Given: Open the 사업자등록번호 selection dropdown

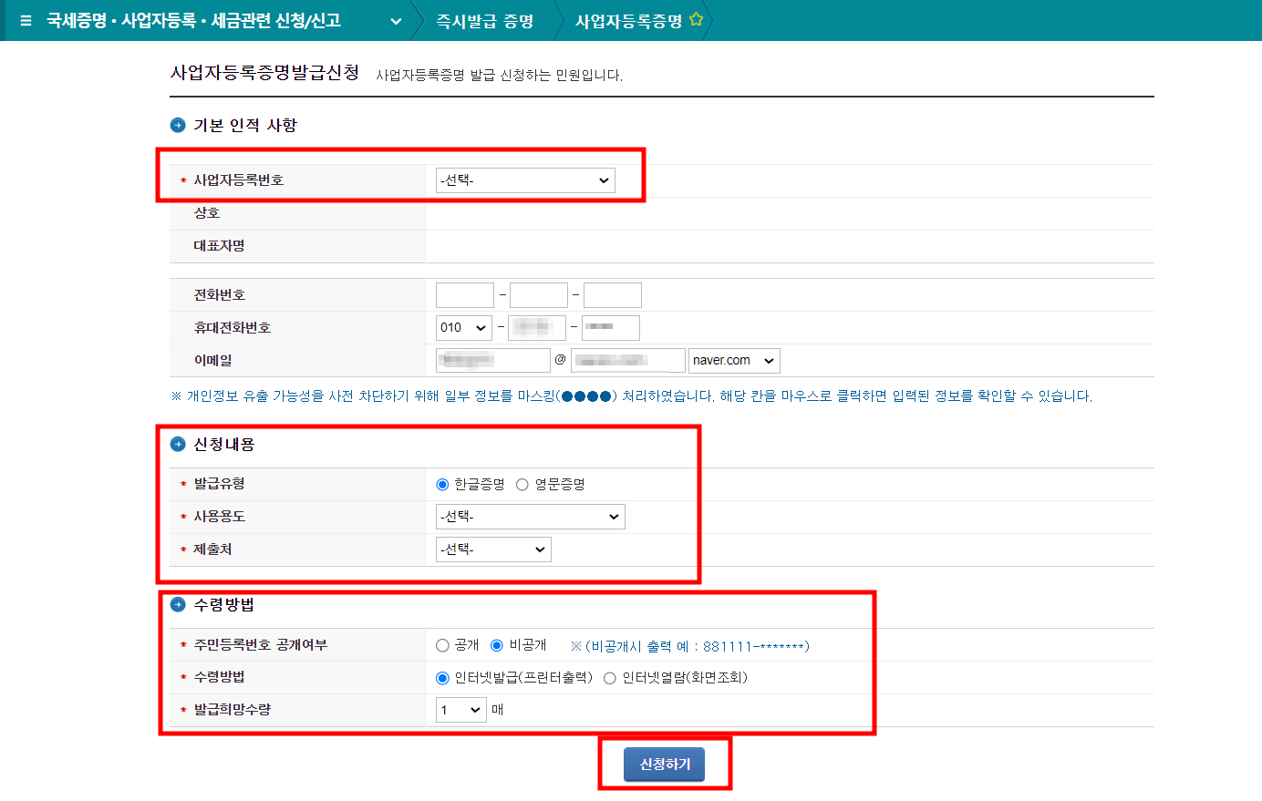Looking at the screenshot, I should click(x=524, y=180).
